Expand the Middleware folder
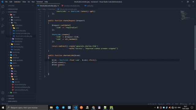 19,39
